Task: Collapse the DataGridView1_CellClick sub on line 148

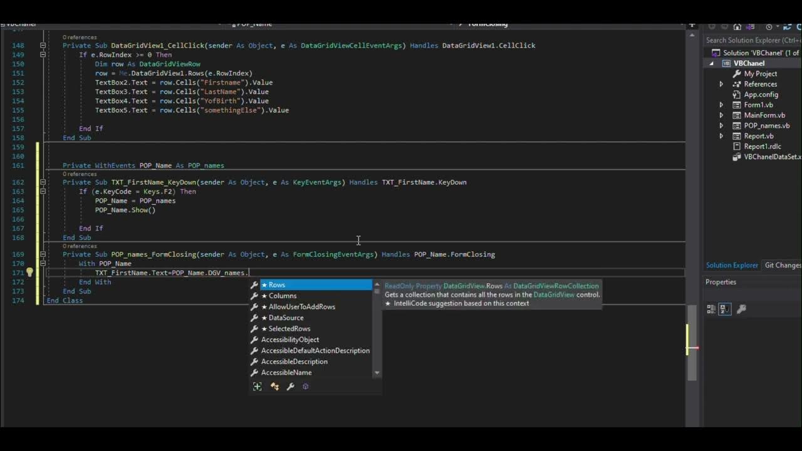Action: [43, 46]
